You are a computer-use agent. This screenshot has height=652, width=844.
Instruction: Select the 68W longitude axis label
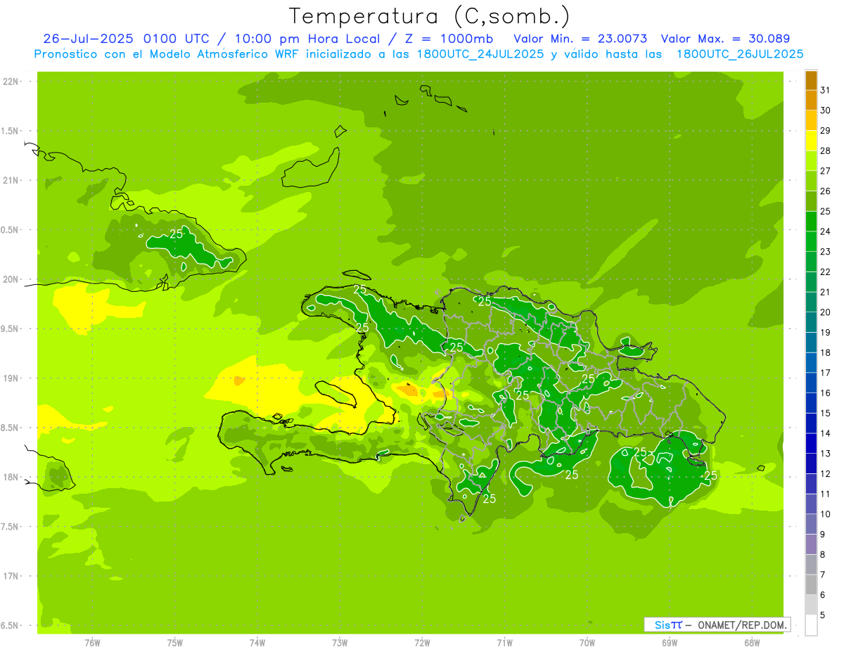click(751, 642)
